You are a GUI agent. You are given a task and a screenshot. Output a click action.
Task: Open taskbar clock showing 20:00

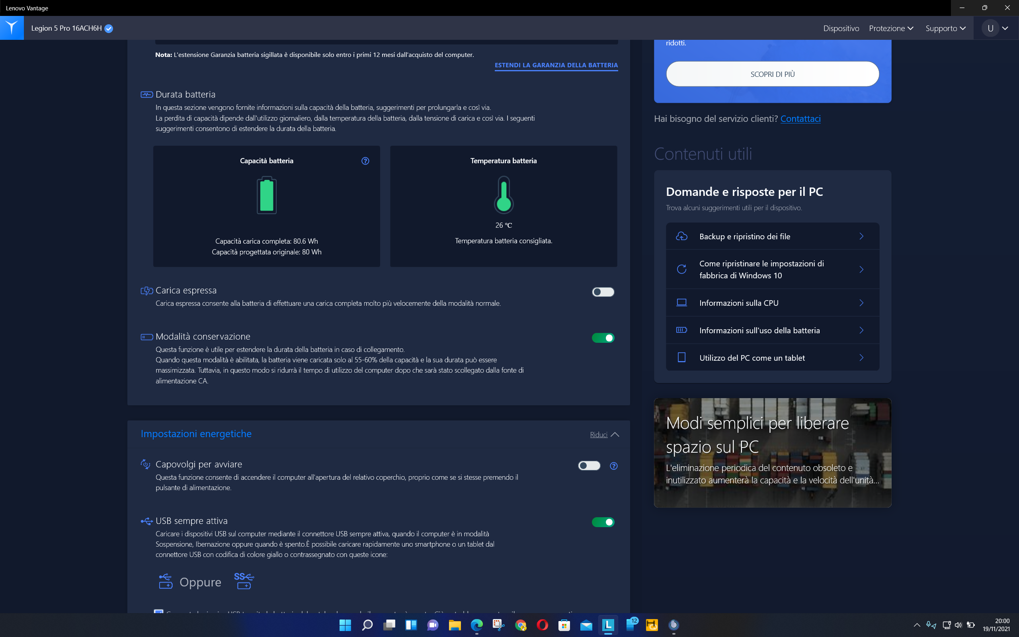[996, 625]
